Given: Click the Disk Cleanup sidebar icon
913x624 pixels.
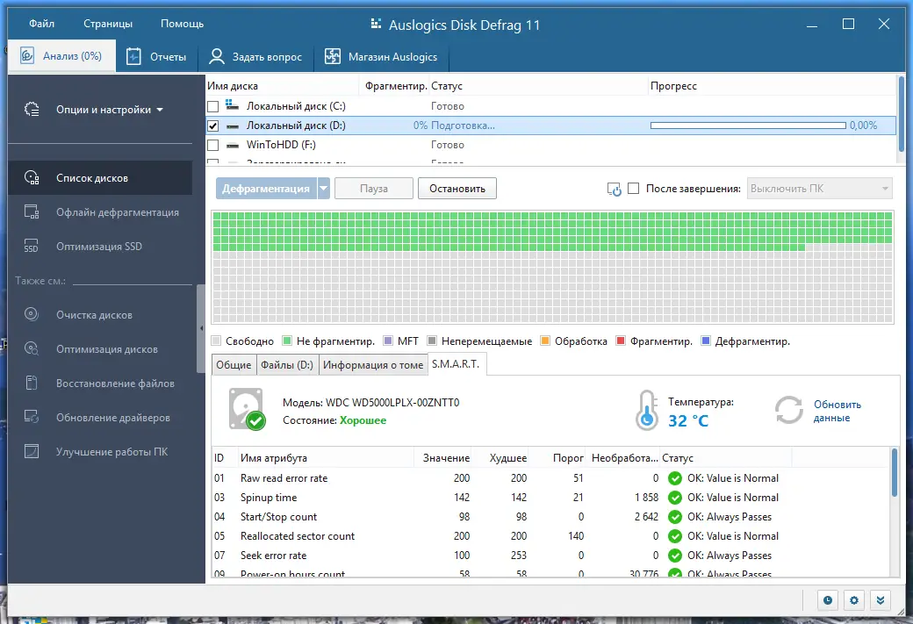Looking at the screenshot, I should (x=32, y=315).
